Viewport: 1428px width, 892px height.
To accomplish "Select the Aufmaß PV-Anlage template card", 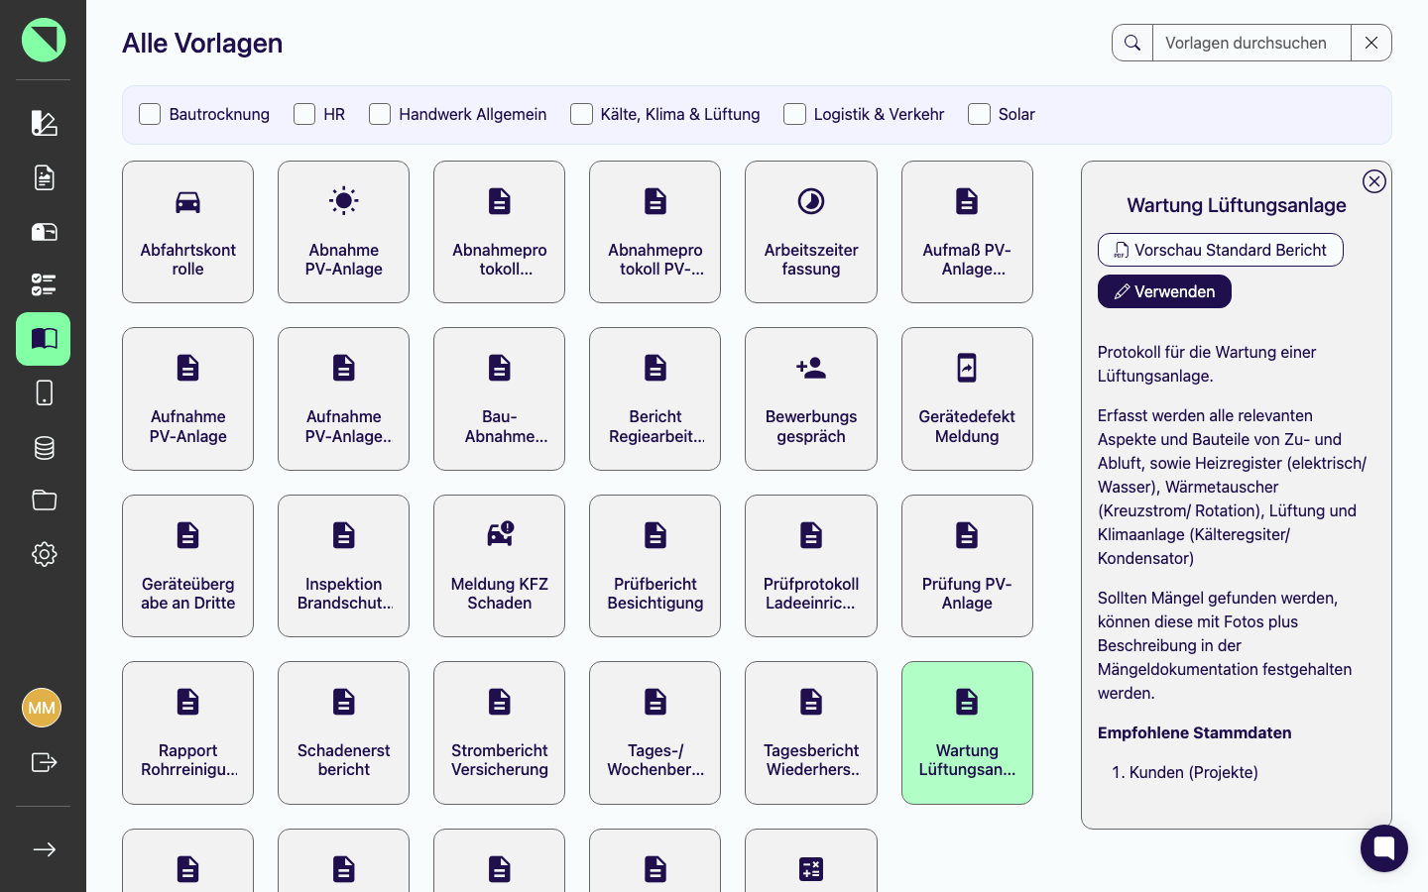I will (x=967, y=232).
